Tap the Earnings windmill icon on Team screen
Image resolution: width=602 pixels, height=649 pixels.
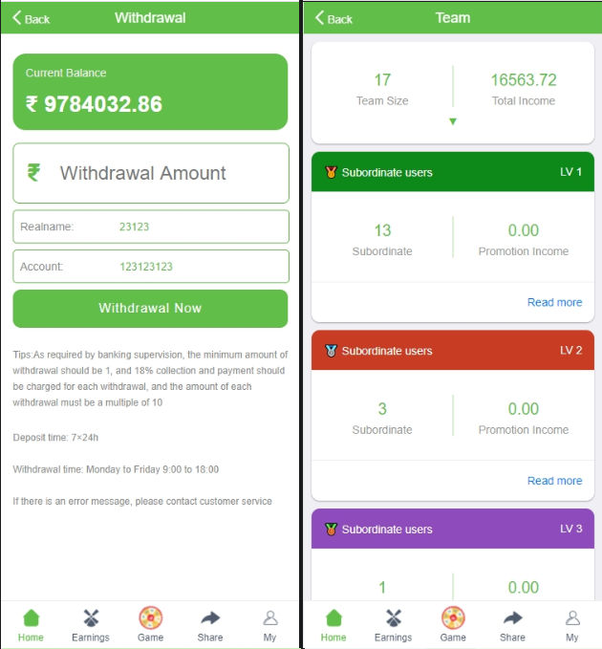394,618
